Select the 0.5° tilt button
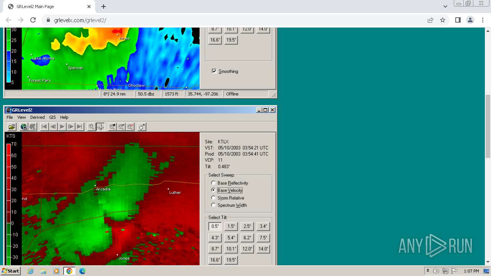Viewport: 491px width, 276px height. (x=215, y=227)
